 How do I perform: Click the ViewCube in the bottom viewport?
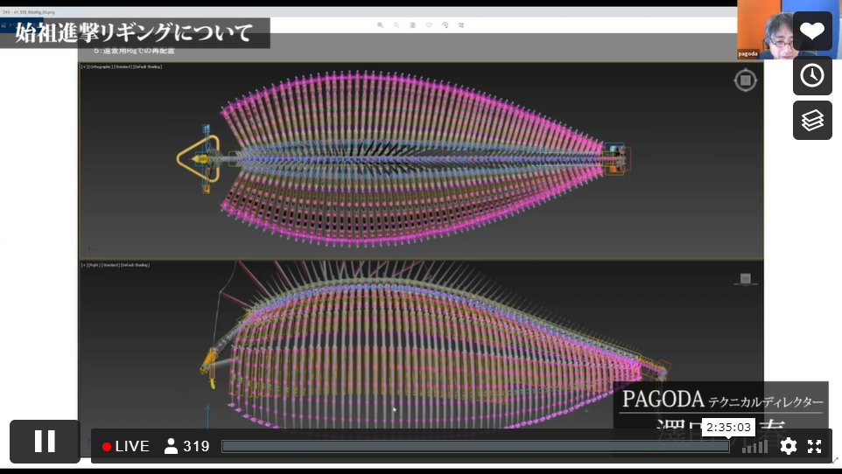pyautogui.click(x=746, y=279)
